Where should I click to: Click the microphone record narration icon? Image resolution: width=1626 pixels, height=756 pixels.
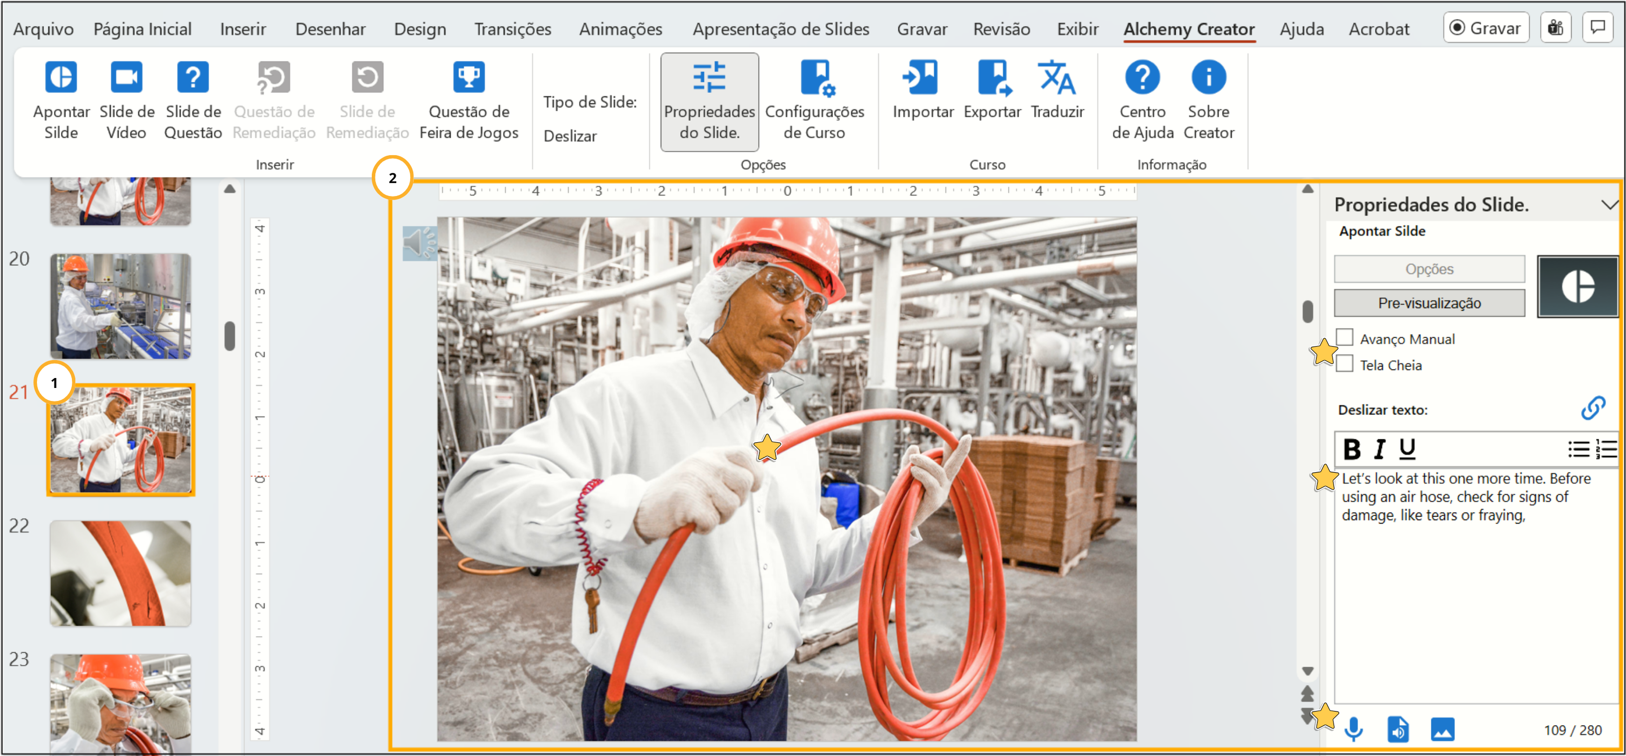point(1353,730)
